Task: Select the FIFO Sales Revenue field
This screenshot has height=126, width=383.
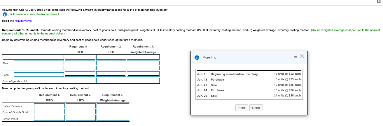Action: tap(50, 106)
